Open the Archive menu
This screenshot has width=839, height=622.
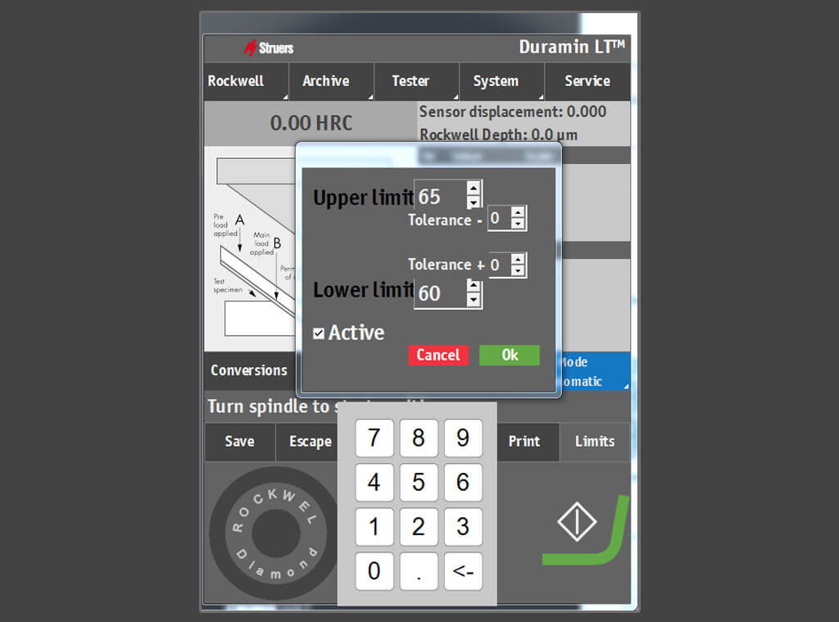(330, 81)
